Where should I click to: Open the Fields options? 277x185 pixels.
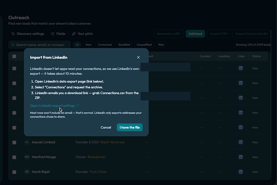click(58, 34)
